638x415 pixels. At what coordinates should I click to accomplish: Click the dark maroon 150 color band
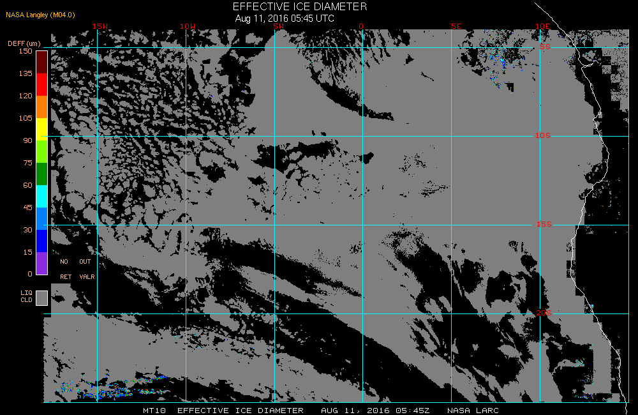(42, 63)
